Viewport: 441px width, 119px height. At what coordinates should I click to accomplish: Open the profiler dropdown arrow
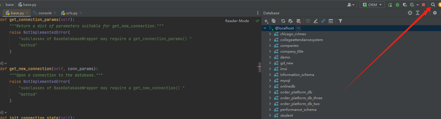coord(418,5)
